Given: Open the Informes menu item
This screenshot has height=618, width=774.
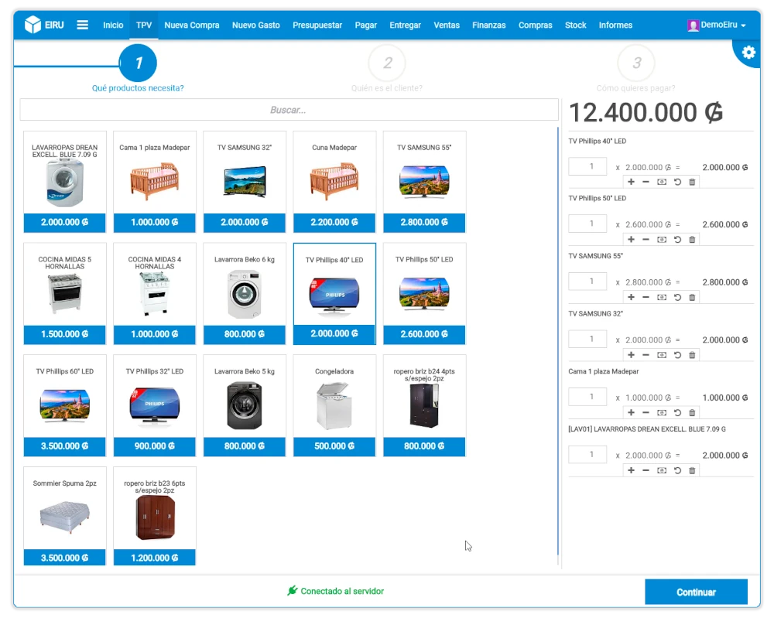Looking at the screenshot, I should coord(615,25).
